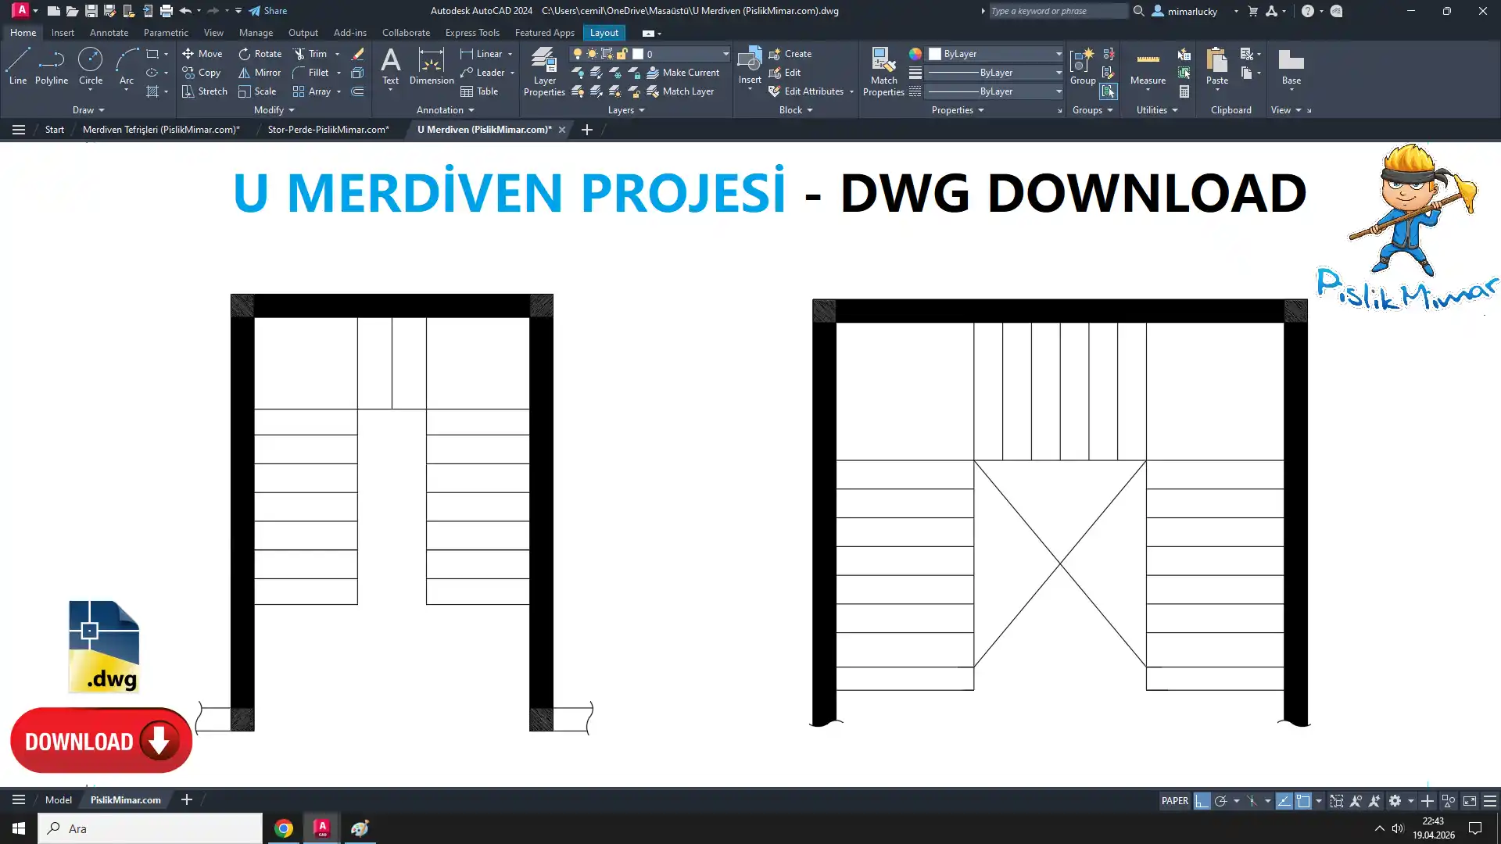The image size is (1501, 844).
Task: Toggle Polar tracking in status bar
Action: tap(1220, 801)
